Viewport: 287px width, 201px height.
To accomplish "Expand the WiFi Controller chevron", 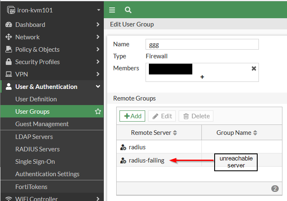I will point(98,199).
